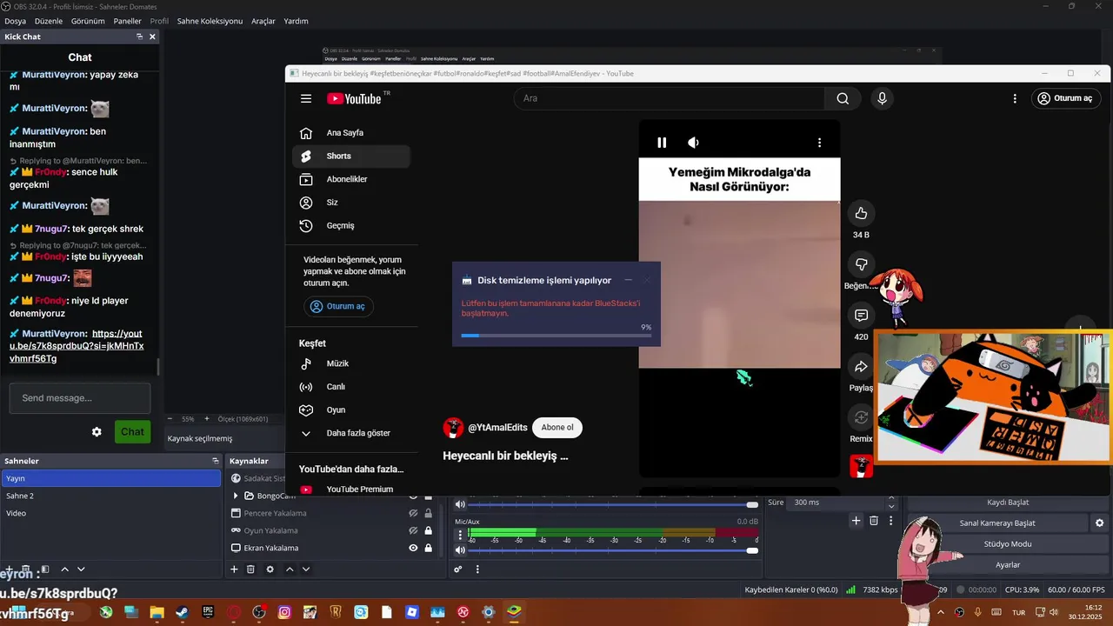Select the Yayın scene
Viewport: 1113px width, 626px height.
point(111,478)
